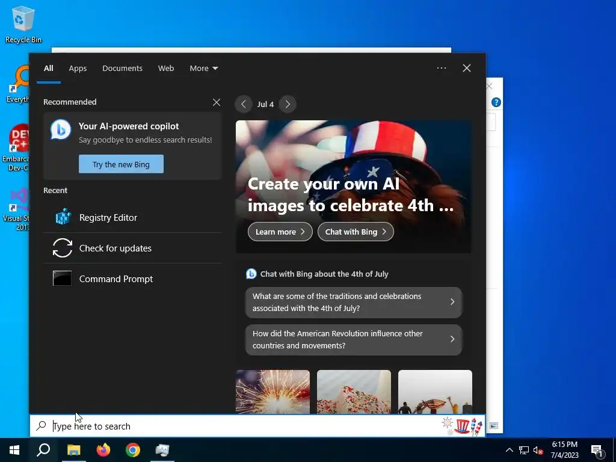Click the Chat with Bing button
This screenshot has width=616, height=462.
[356, 232]
